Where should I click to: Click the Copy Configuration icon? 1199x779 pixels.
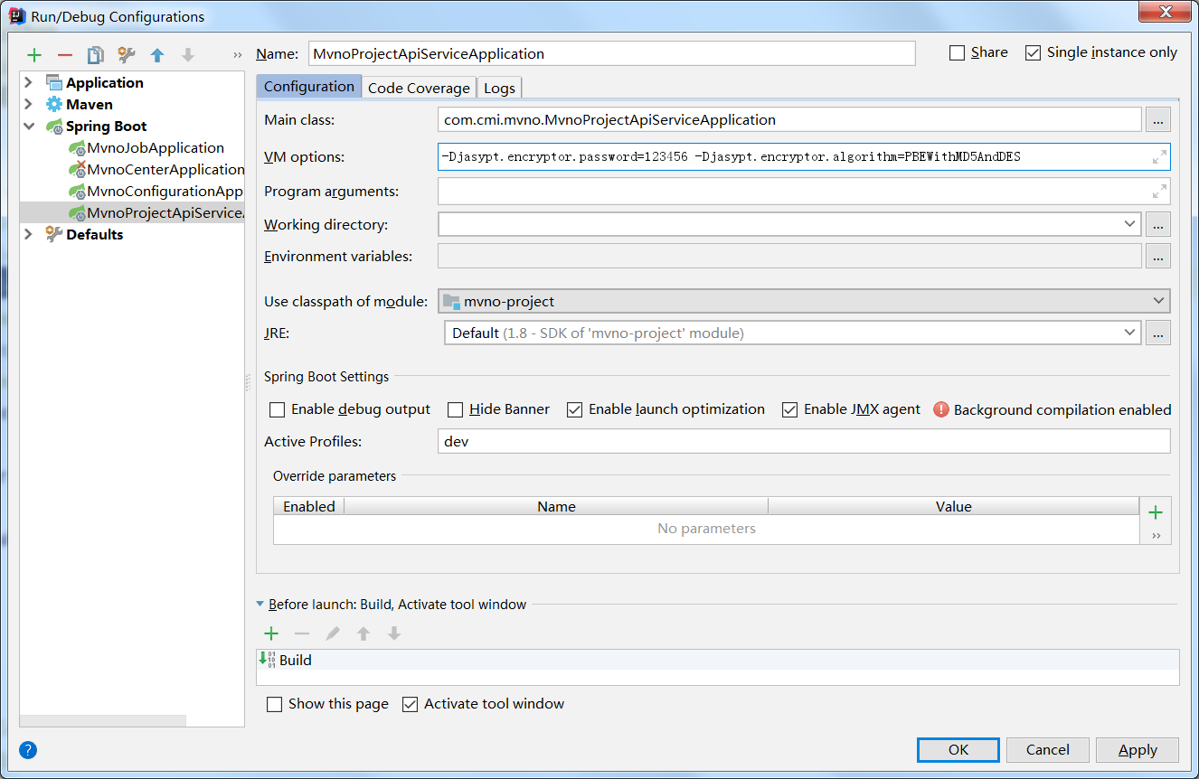point(95,55)
